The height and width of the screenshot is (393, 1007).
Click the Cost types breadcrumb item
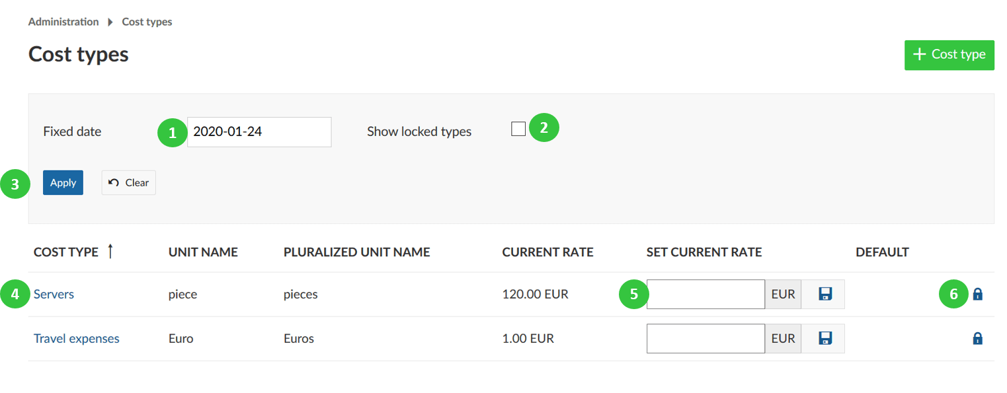point(147,22)
